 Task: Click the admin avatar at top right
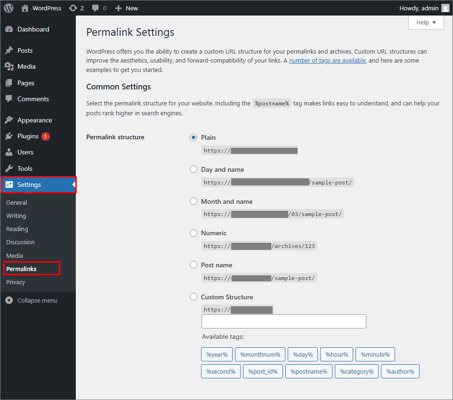(x=445, y=8)
